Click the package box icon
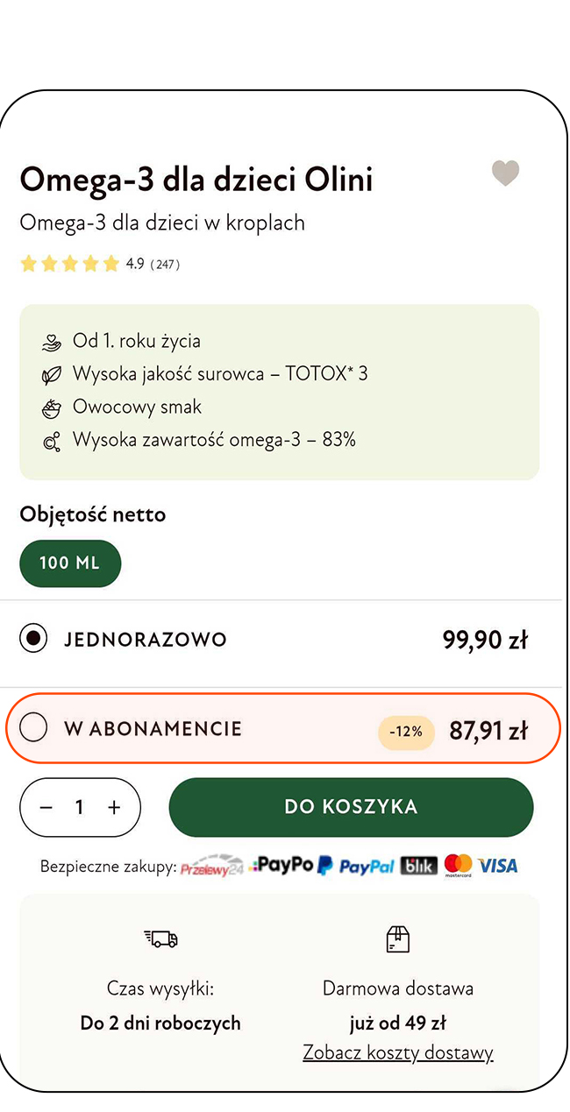Viewport: 570px width, 1112px height. [398, 938]
